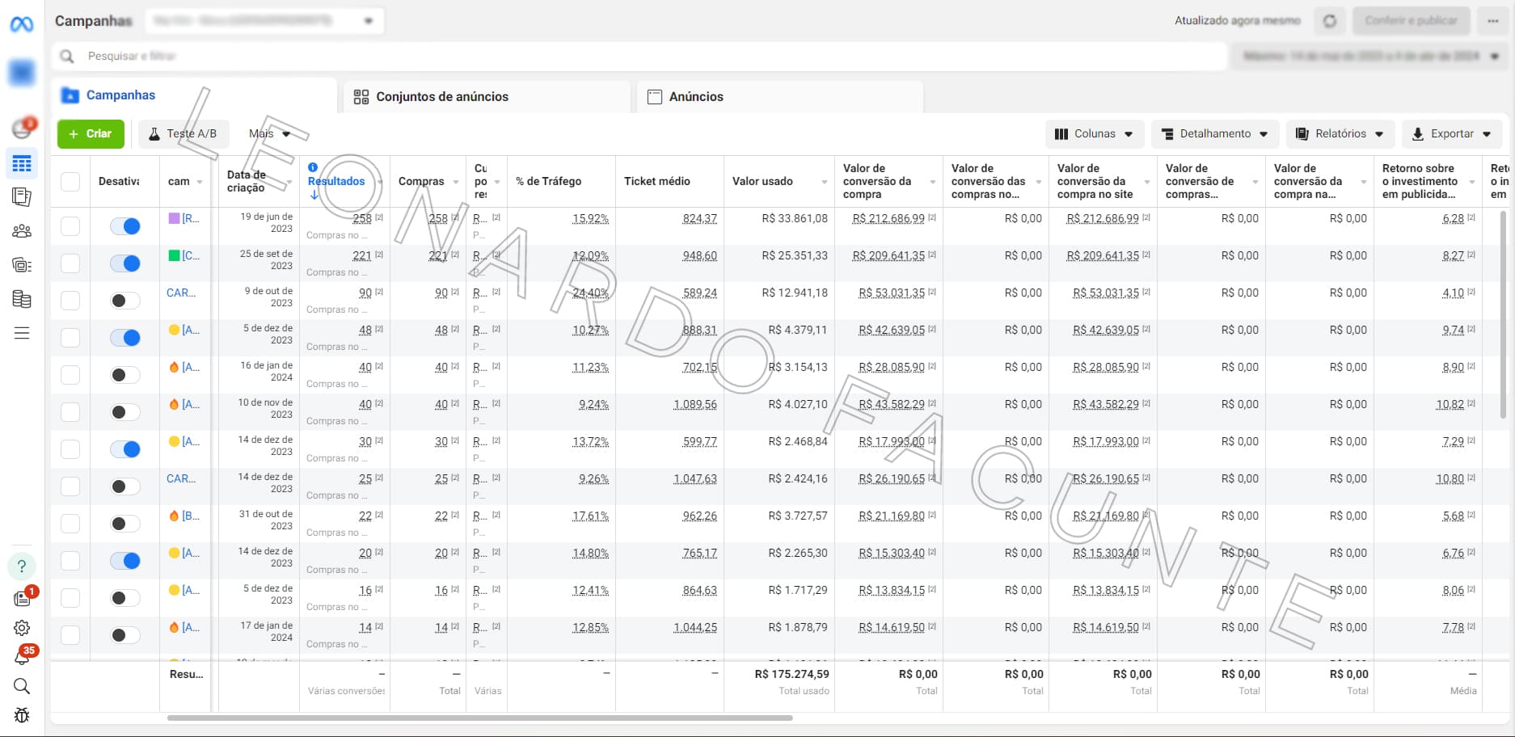
Task: Open the Audiences people icon in sidebar
Action: tap(22, 231)
